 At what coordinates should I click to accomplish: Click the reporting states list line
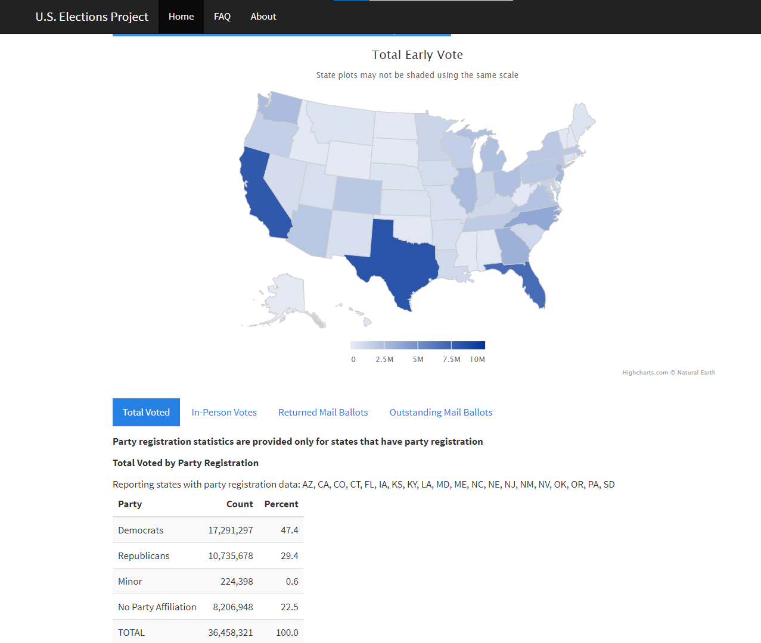coord(364,484)
